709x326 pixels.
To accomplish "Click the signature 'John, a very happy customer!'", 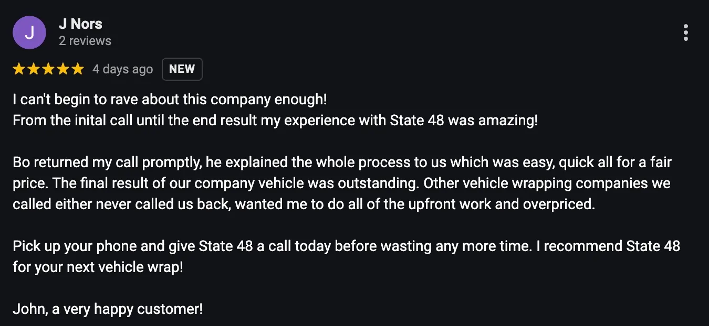I will click(x=108, y=309).
